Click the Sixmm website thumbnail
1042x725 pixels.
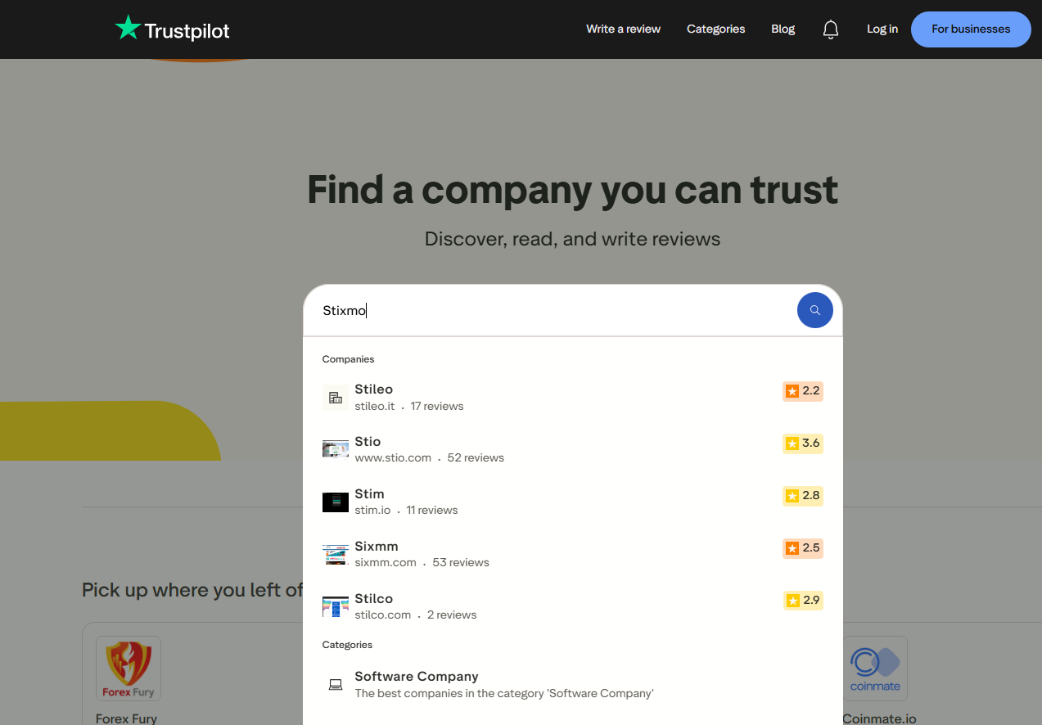click(336, 554)
